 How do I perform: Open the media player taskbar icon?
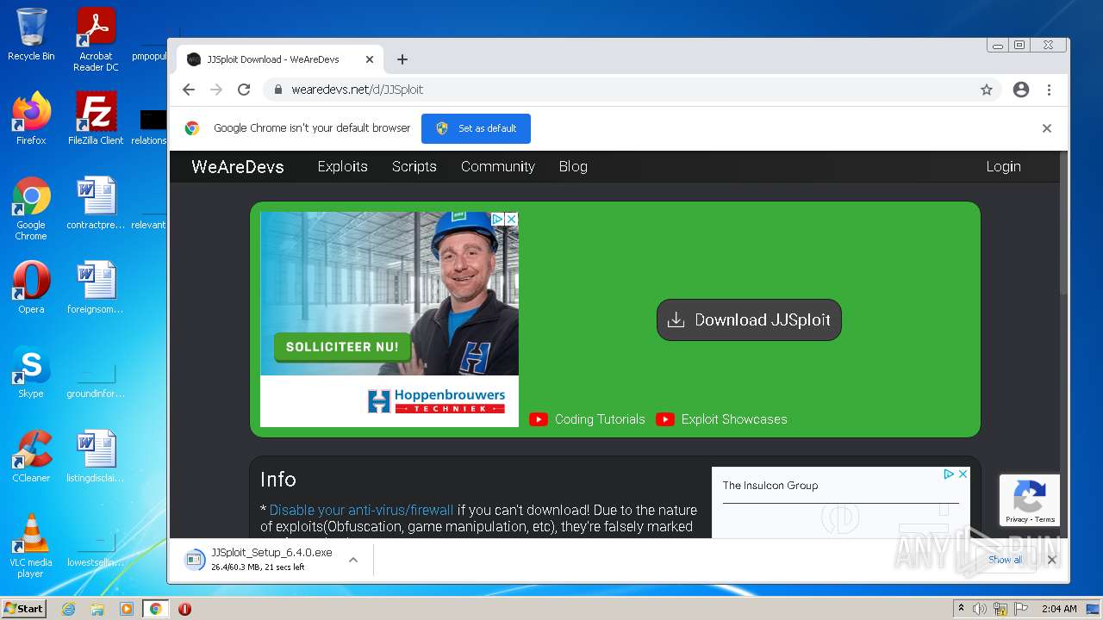[127, 609]
